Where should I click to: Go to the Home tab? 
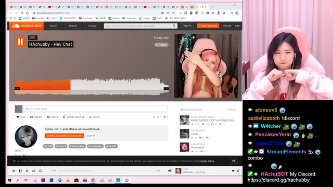(53, 26)
